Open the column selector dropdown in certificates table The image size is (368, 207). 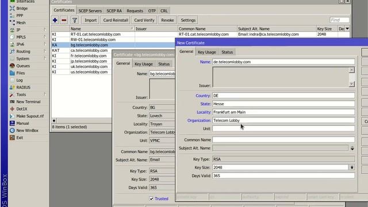(x=347, y=29)
